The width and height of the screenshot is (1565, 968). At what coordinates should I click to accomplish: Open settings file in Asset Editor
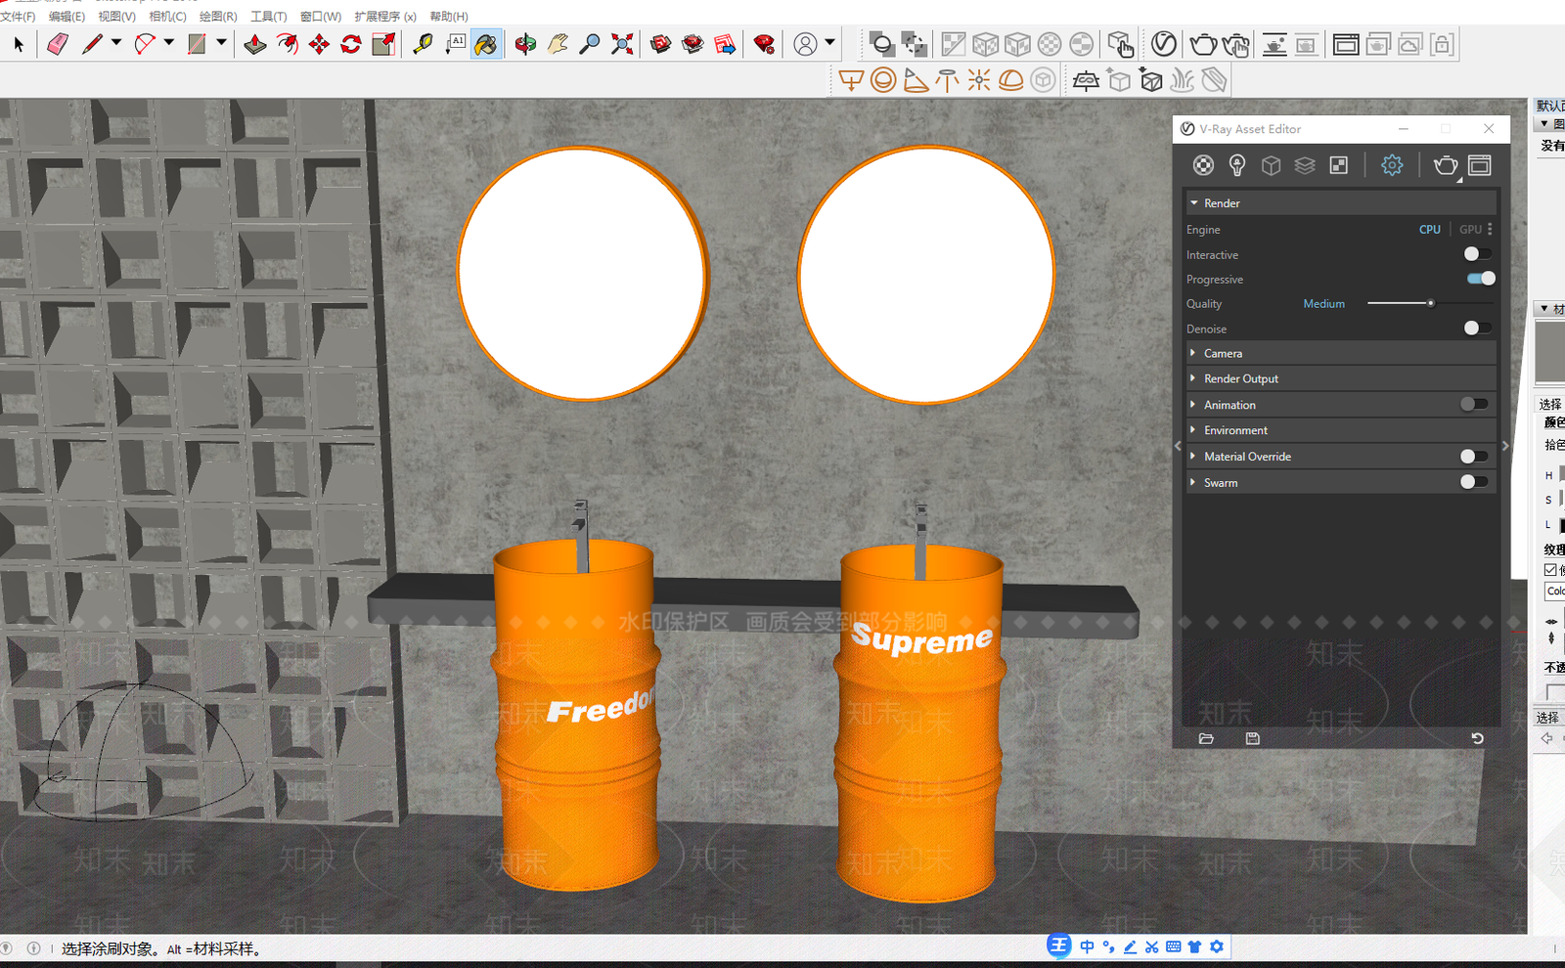click(1206, 738)
